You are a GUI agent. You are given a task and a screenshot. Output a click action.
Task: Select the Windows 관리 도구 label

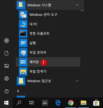[x=43, y=14]
